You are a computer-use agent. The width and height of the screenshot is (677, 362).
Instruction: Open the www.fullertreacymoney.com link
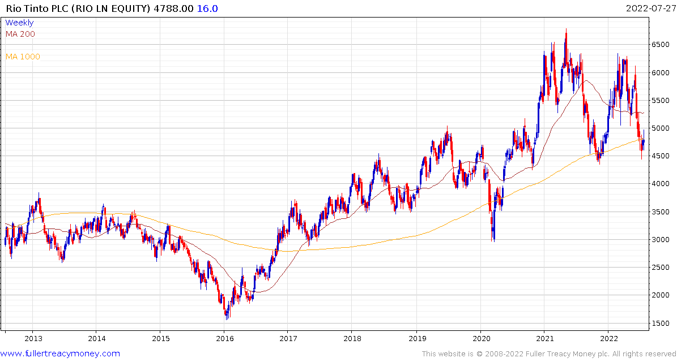(60, 354)
